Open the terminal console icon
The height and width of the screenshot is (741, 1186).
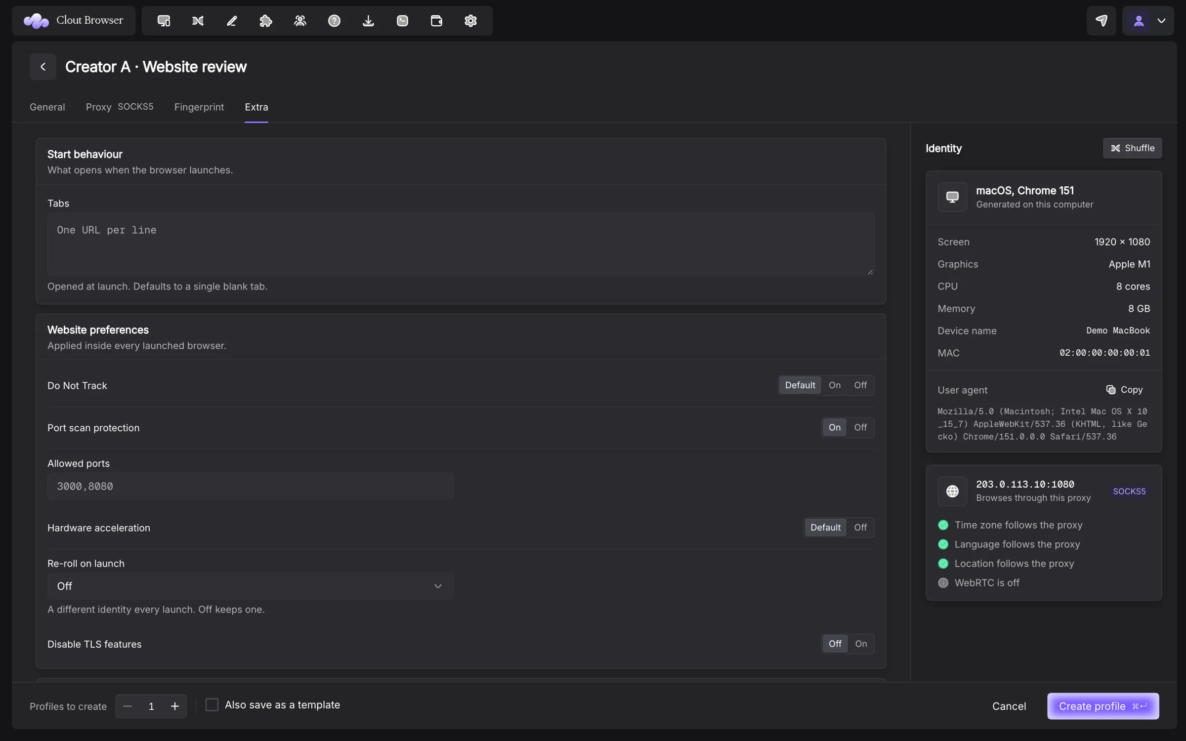[402, 21]
